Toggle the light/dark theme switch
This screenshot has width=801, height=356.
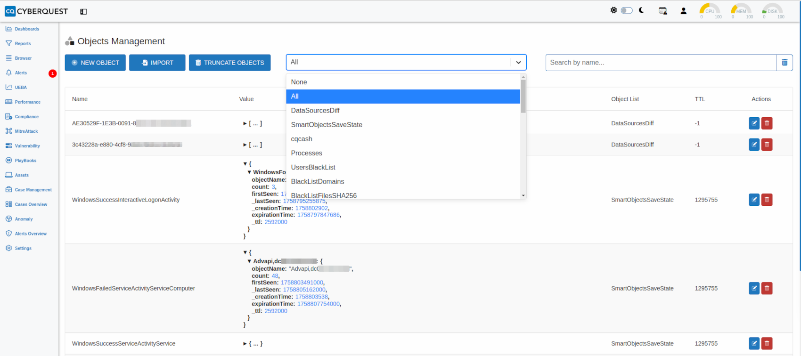[x=626, y=10]
